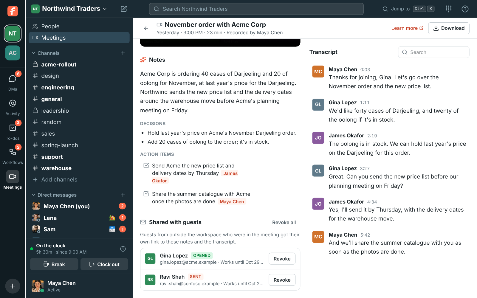Jump to 3:27 transcript timestamp

[x=365, y=169]
